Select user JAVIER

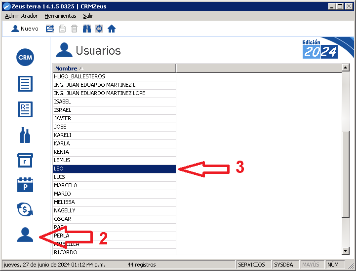pos(115,119)
